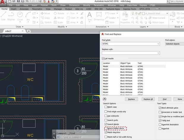The height and width of the screenshot is (140, 184).
Task: Open the Find what dropdown list
Action: 158,44
